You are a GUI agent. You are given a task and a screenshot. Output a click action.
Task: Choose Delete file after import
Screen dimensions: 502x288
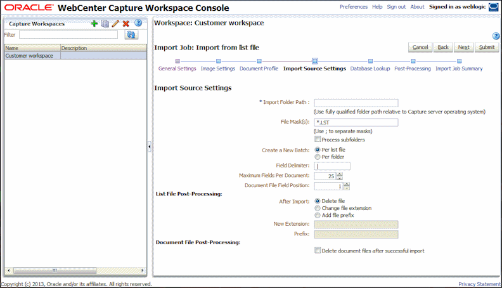318,201
